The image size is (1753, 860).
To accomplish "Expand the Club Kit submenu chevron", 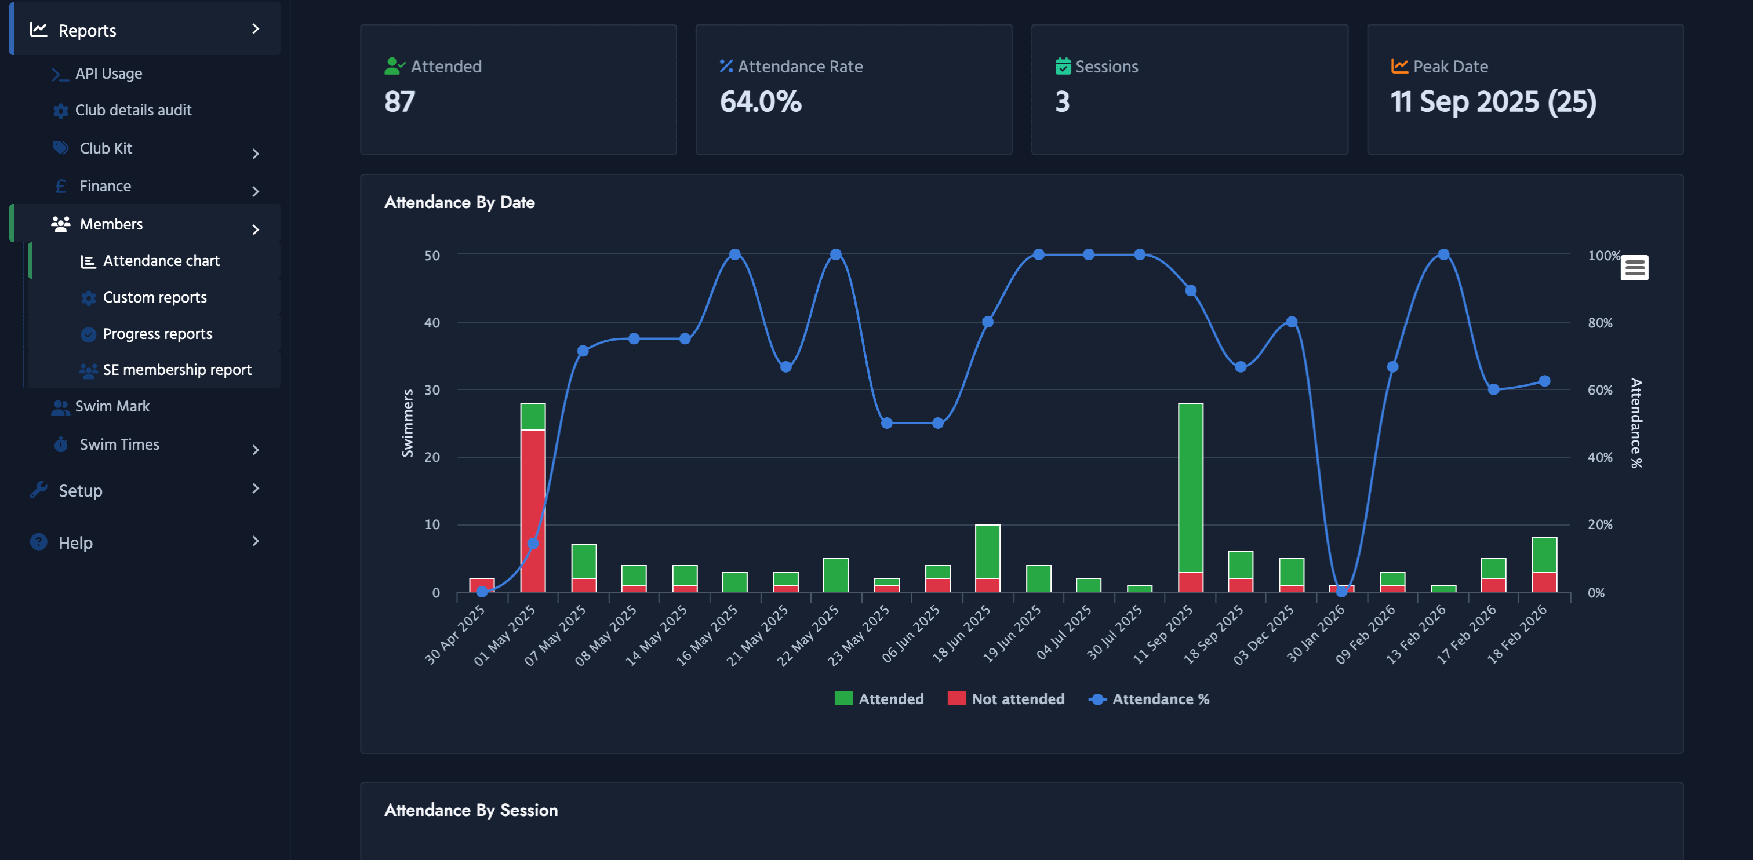I will click(255, 154).
